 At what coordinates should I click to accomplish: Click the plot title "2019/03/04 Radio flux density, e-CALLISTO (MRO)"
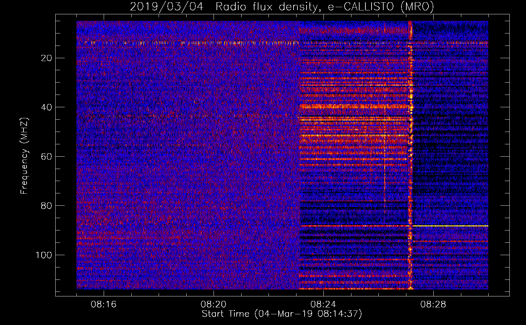pyautogui.click(x=282, y=6)
